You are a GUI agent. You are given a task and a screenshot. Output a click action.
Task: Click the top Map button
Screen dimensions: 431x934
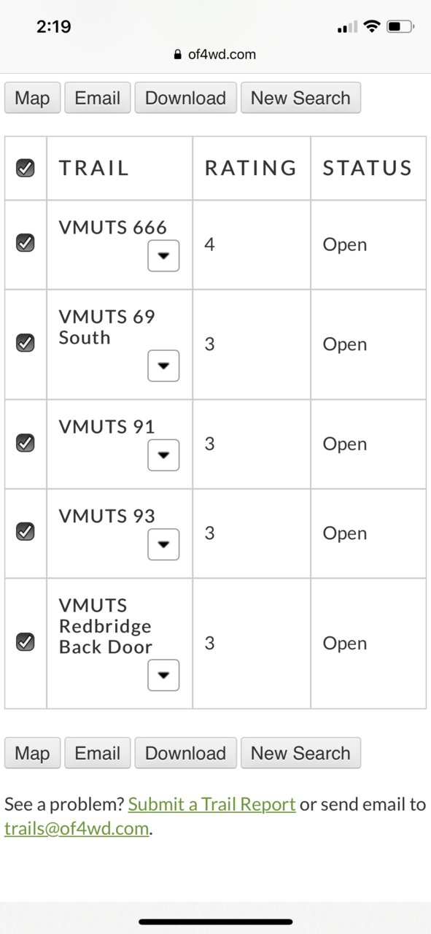click(x=32, y=98)
